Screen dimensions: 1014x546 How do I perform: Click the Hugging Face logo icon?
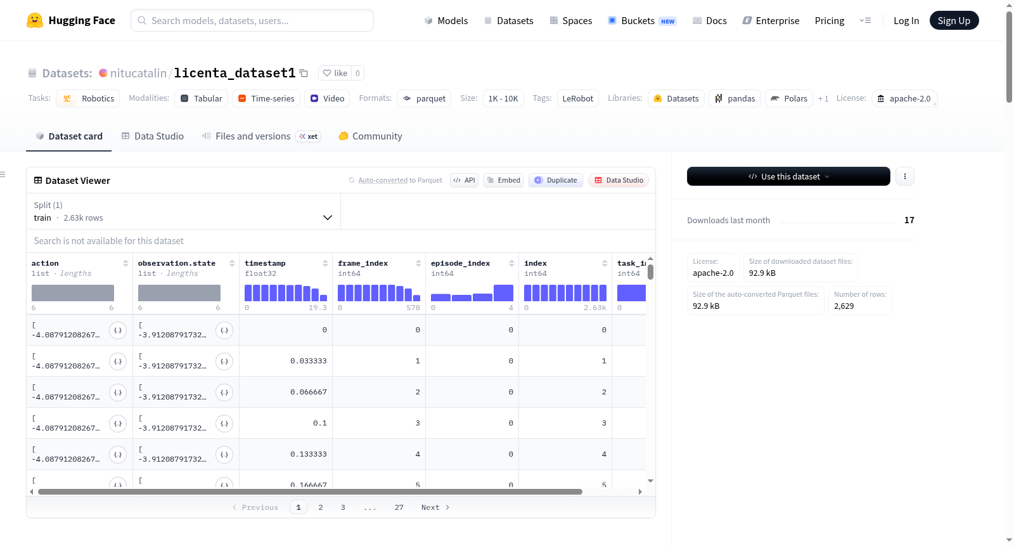35,20
